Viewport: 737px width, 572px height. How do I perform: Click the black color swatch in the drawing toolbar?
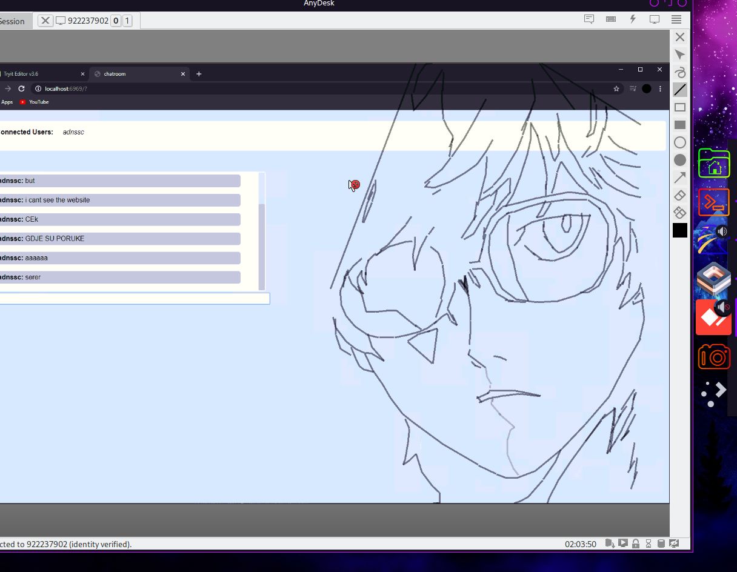680,231
